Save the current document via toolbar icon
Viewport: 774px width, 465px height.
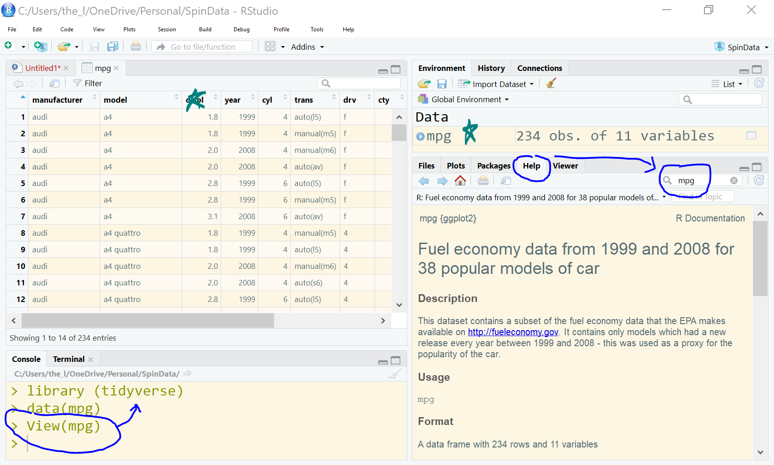tap(94, 46)
